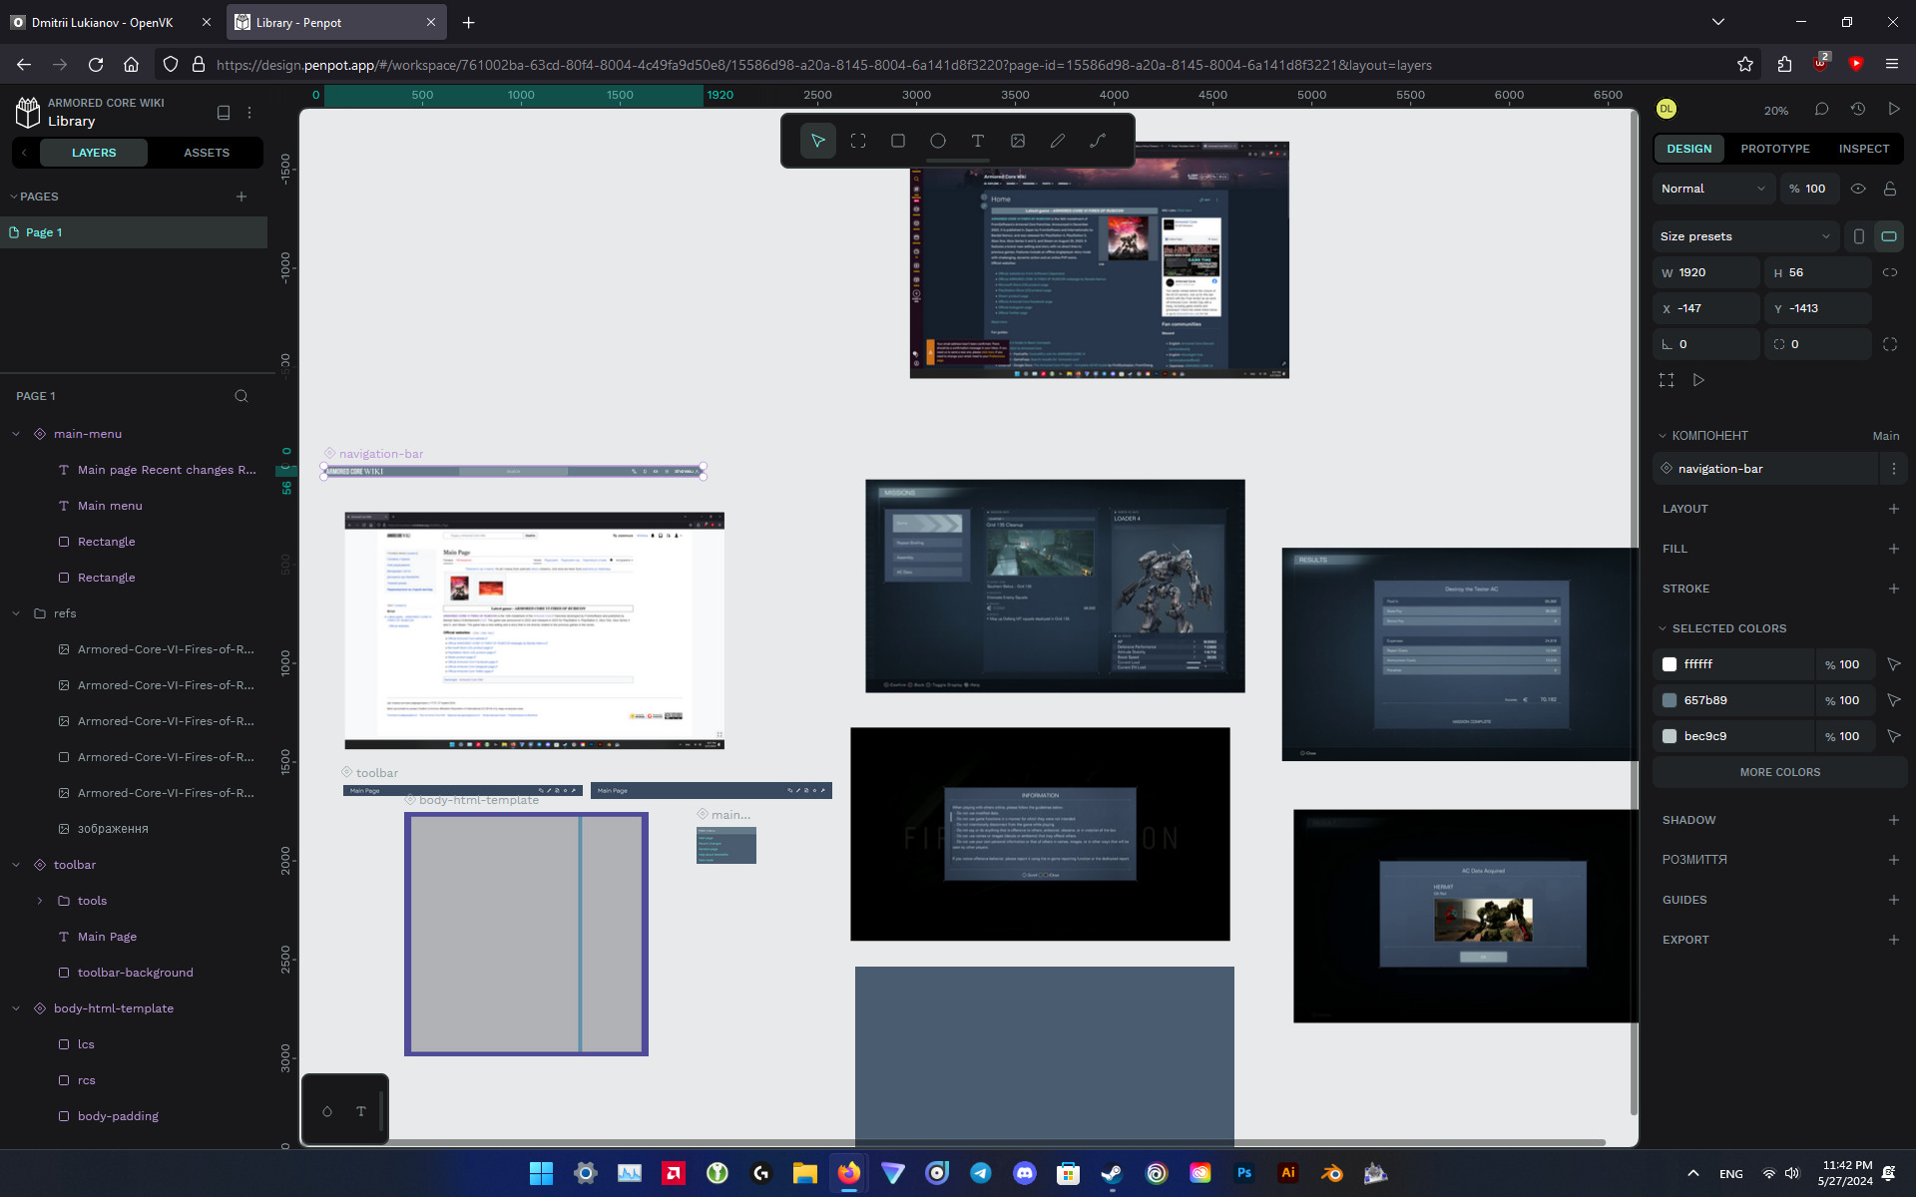Image resolution: width=1916 pixels, height=1197 pixels.
Task: Select the Image insert tool
Action: pos(1018,141)
